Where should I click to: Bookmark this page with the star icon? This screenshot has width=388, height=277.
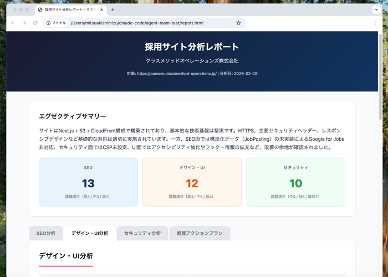coord(238,23)
